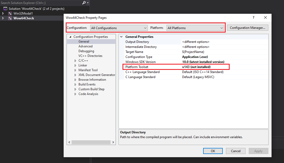Select the General properties page
Screen dimensions: 284x163
[84, 42]
